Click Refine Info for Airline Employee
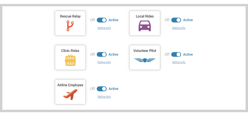The height and width of the screenshot is (119, 248). point(104,97)
